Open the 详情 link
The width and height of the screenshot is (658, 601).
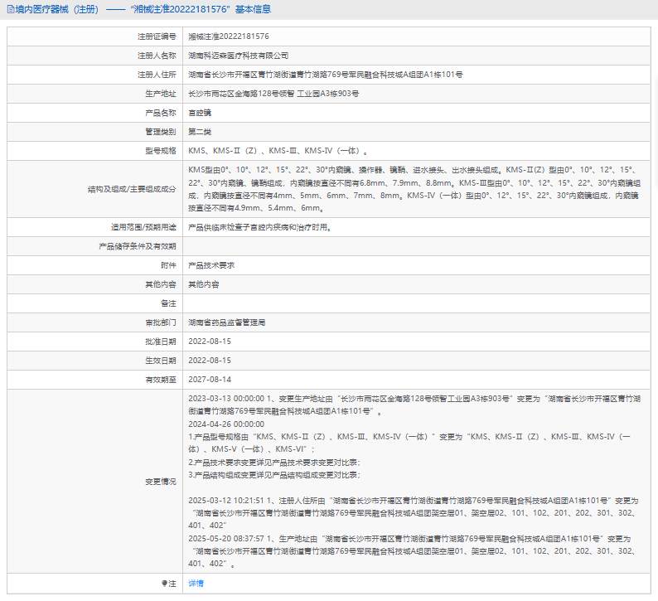click(196, 583)
